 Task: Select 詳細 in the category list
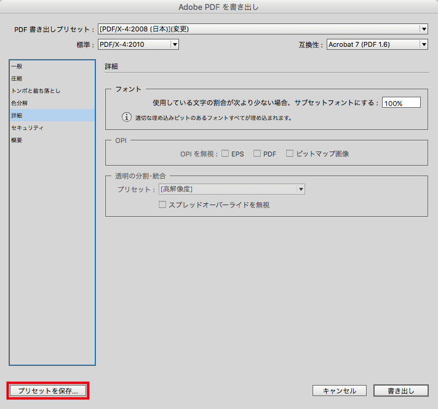(x=52, y=115)
